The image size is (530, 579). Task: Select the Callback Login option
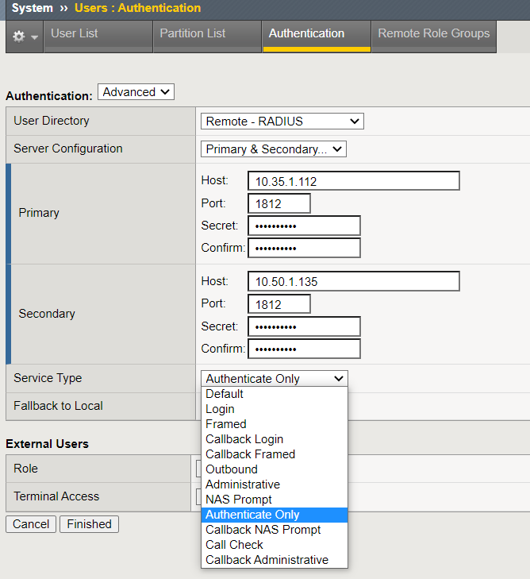(x=244, y=439)
